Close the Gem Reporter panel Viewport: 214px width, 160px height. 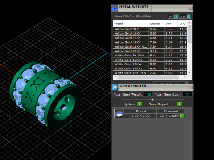click(x=190, y=87)
